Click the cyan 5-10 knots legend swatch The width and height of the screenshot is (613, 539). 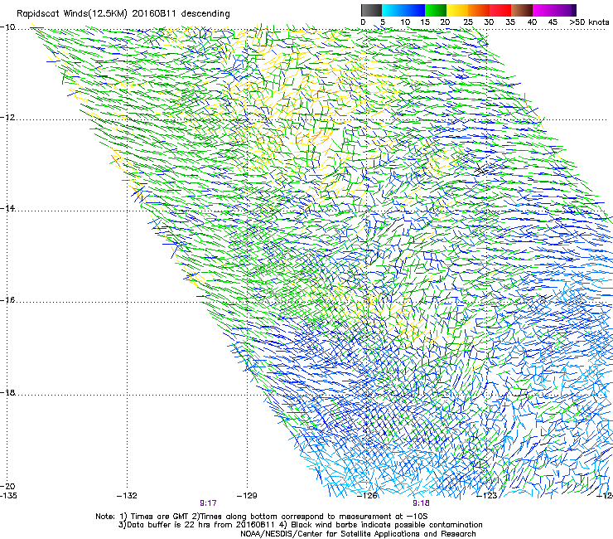393,10
